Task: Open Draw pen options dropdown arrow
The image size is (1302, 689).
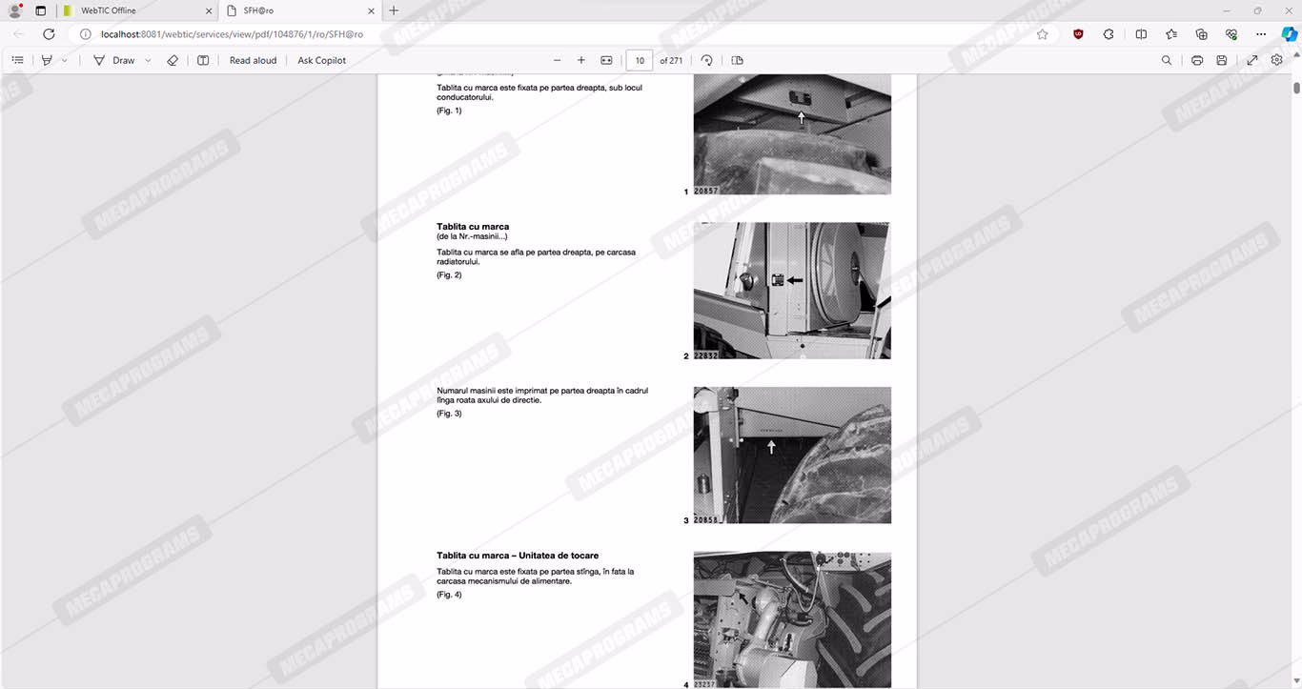Action: [148, 60]
